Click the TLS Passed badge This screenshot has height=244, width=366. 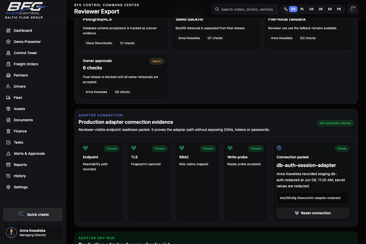pos(160,148)
